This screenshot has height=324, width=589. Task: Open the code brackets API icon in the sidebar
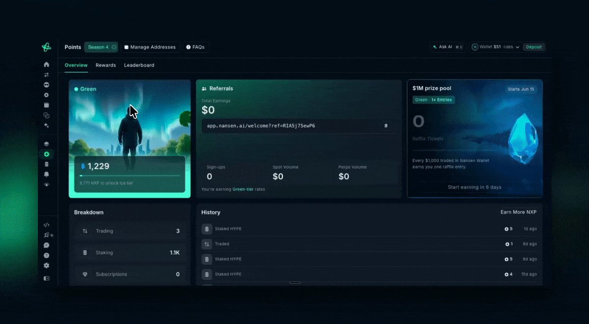(47, 225)
